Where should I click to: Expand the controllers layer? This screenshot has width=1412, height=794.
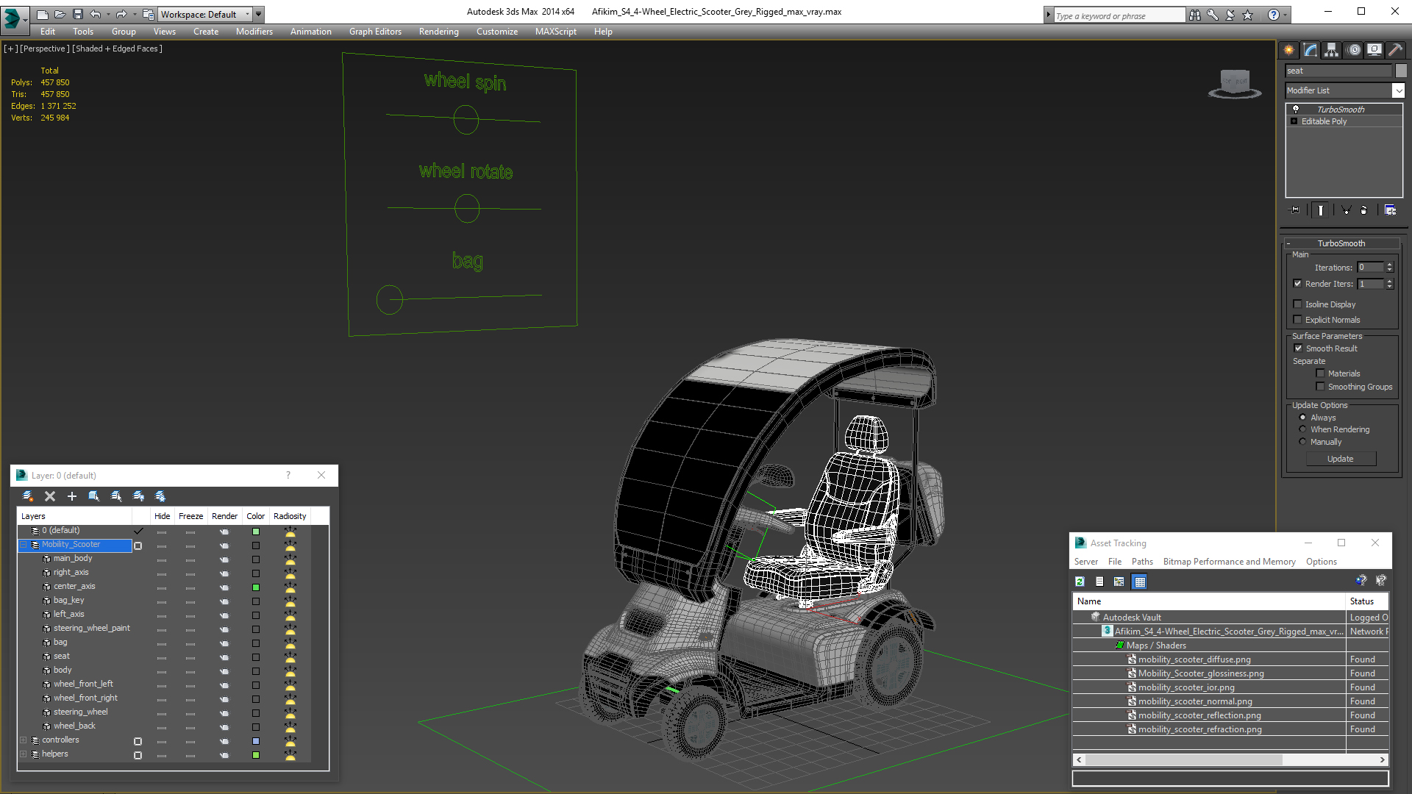pos(24,740)
